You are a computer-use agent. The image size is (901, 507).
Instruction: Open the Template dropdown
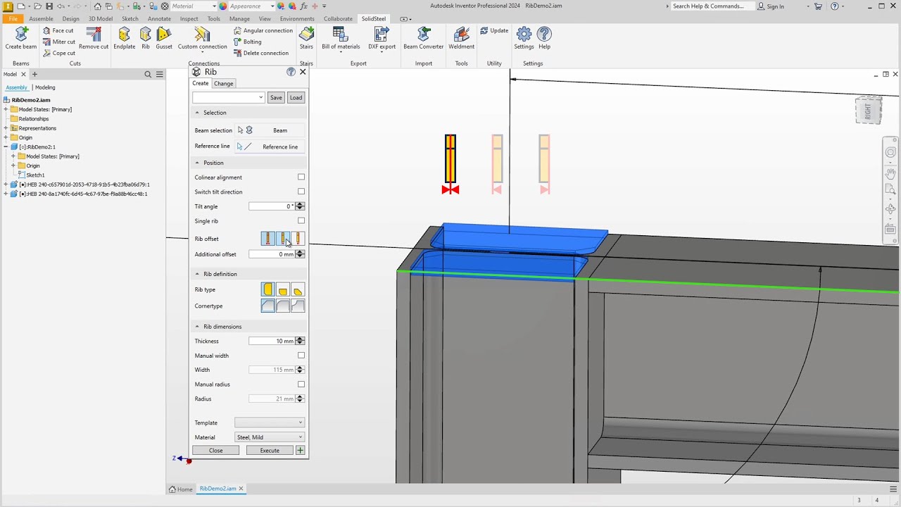click(270, 423)
